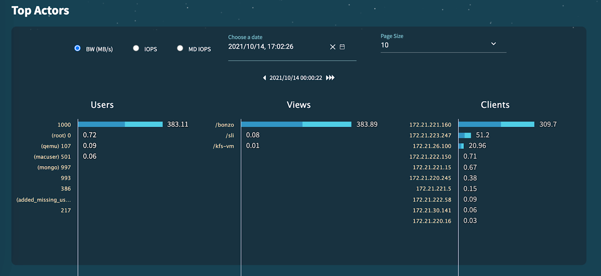Select client label 172.21.221.5
601x276 pixels.
point(433,189)
